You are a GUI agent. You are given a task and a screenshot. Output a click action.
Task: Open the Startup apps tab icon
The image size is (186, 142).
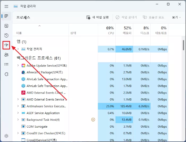(6, 45)
